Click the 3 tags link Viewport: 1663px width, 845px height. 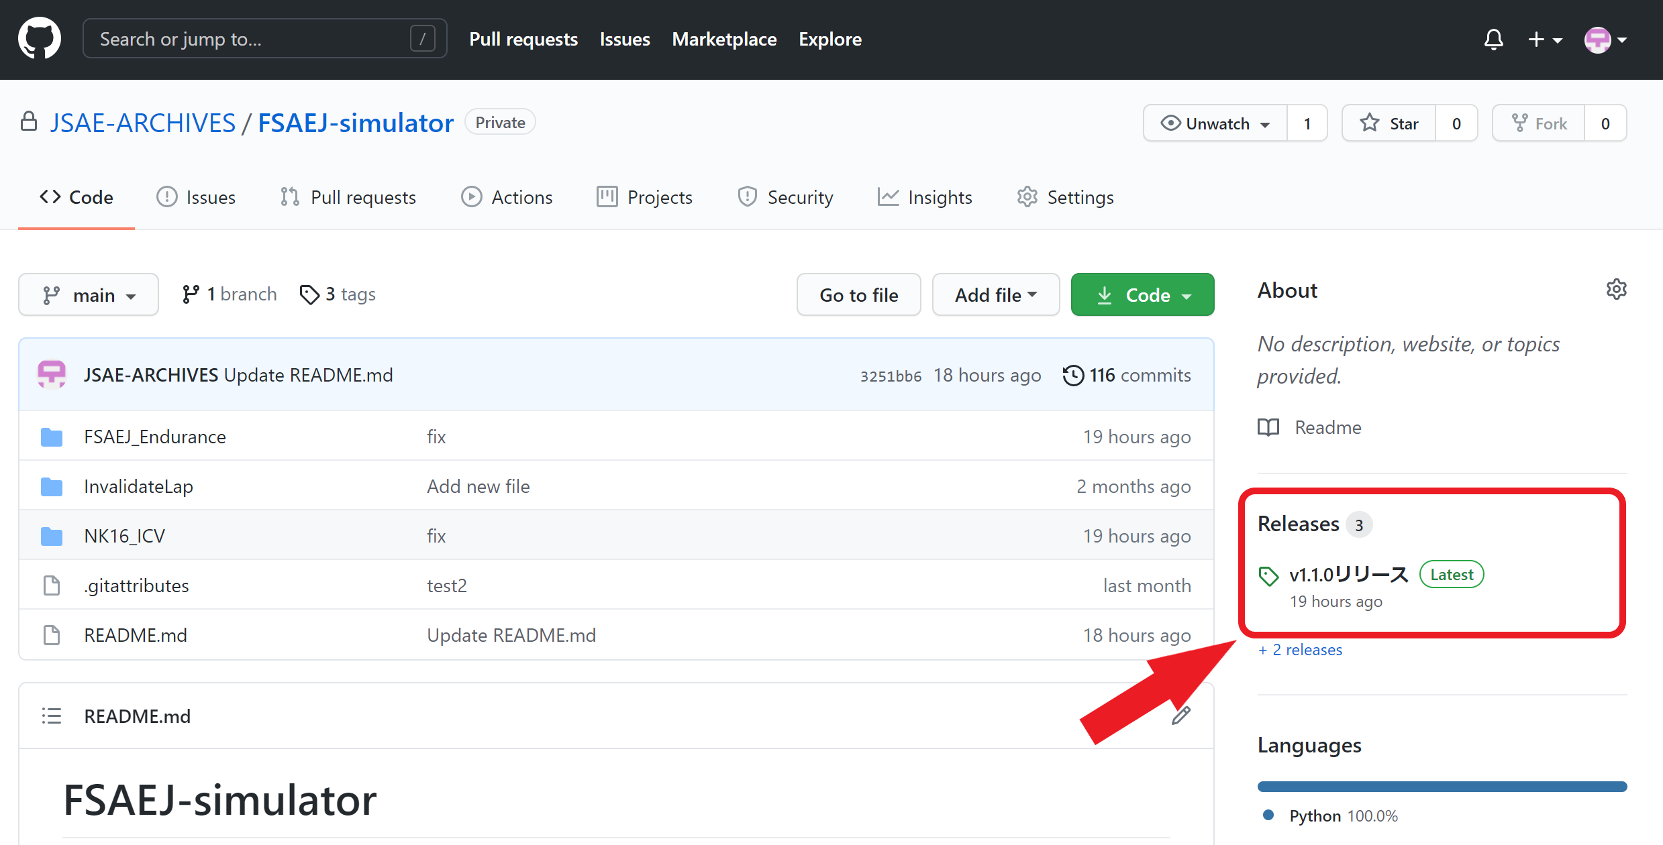(x=338, y=294)
